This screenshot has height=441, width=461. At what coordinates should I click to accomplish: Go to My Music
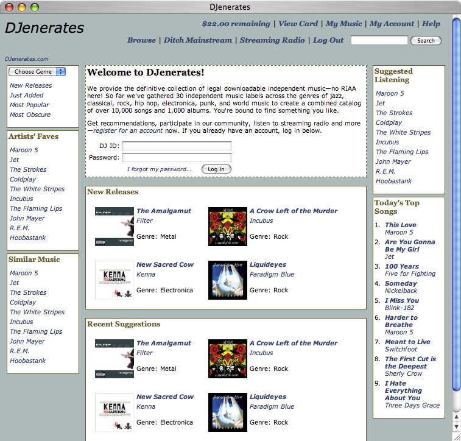[343, 24]
